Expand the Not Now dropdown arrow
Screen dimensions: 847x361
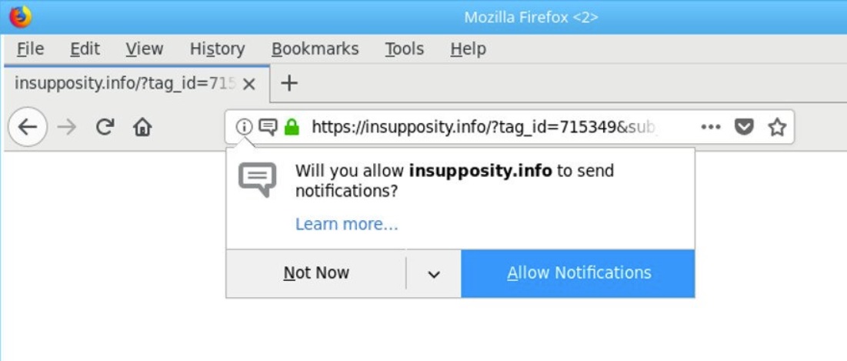pos(434,274)
